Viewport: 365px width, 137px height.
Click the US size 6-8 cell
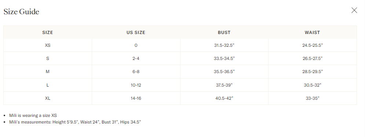pyautogui.click(x=136, y=72)
